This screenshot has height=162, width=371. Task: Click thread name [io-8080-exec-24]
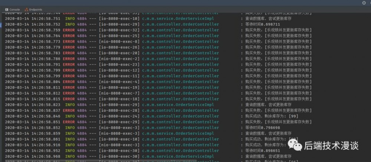coord(119,116)
